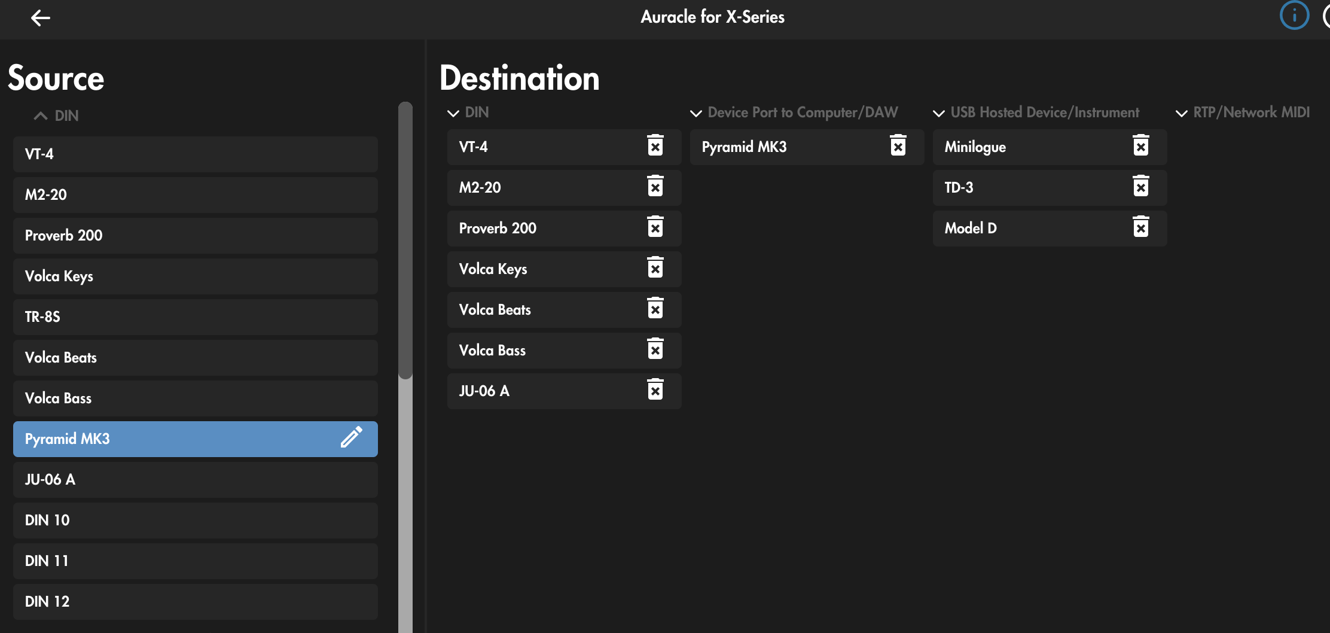
Task: Click Model D destination entry
Action: (1050, 229)
